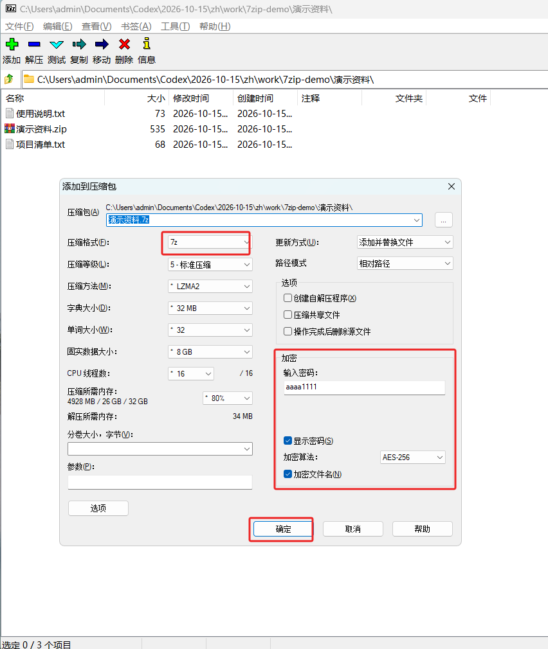548x649 pixels.
Task: Click the up-folder icon beside address bar
Action: tap(9, 78)
